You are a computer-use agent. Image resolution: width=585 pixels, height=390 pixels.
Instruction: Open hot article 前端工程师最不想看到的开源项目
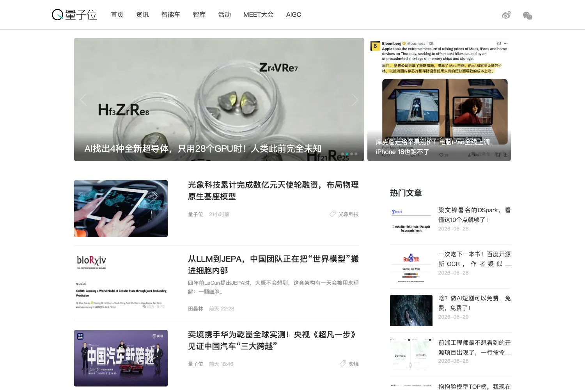474,347
